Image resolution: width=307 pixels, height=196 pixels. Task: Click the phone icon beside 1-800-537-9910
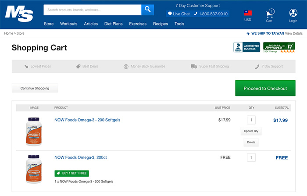[x=196, y=14]
